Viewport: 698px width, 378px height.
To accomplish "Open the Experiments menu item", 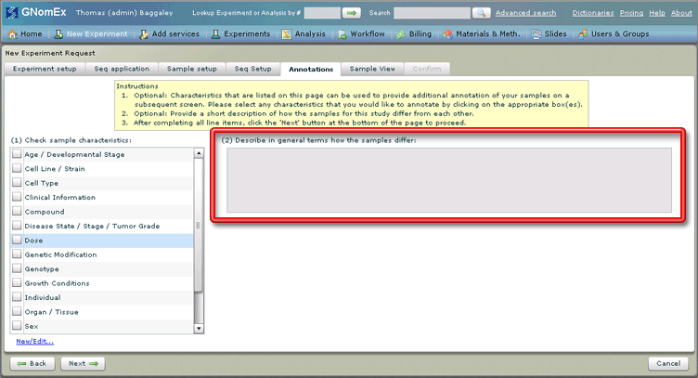I will coord(240,33).
